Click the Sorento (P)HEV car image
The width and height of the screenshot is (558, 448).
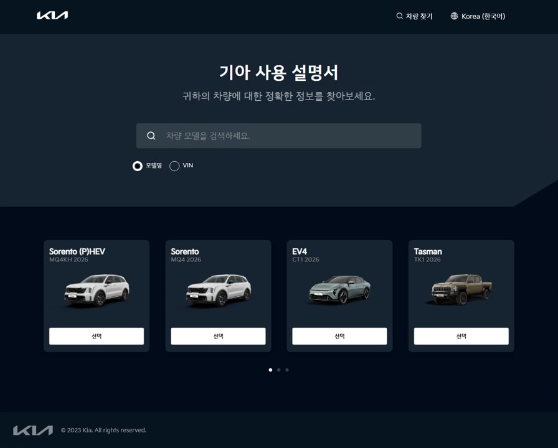click(x=97, y=291)
